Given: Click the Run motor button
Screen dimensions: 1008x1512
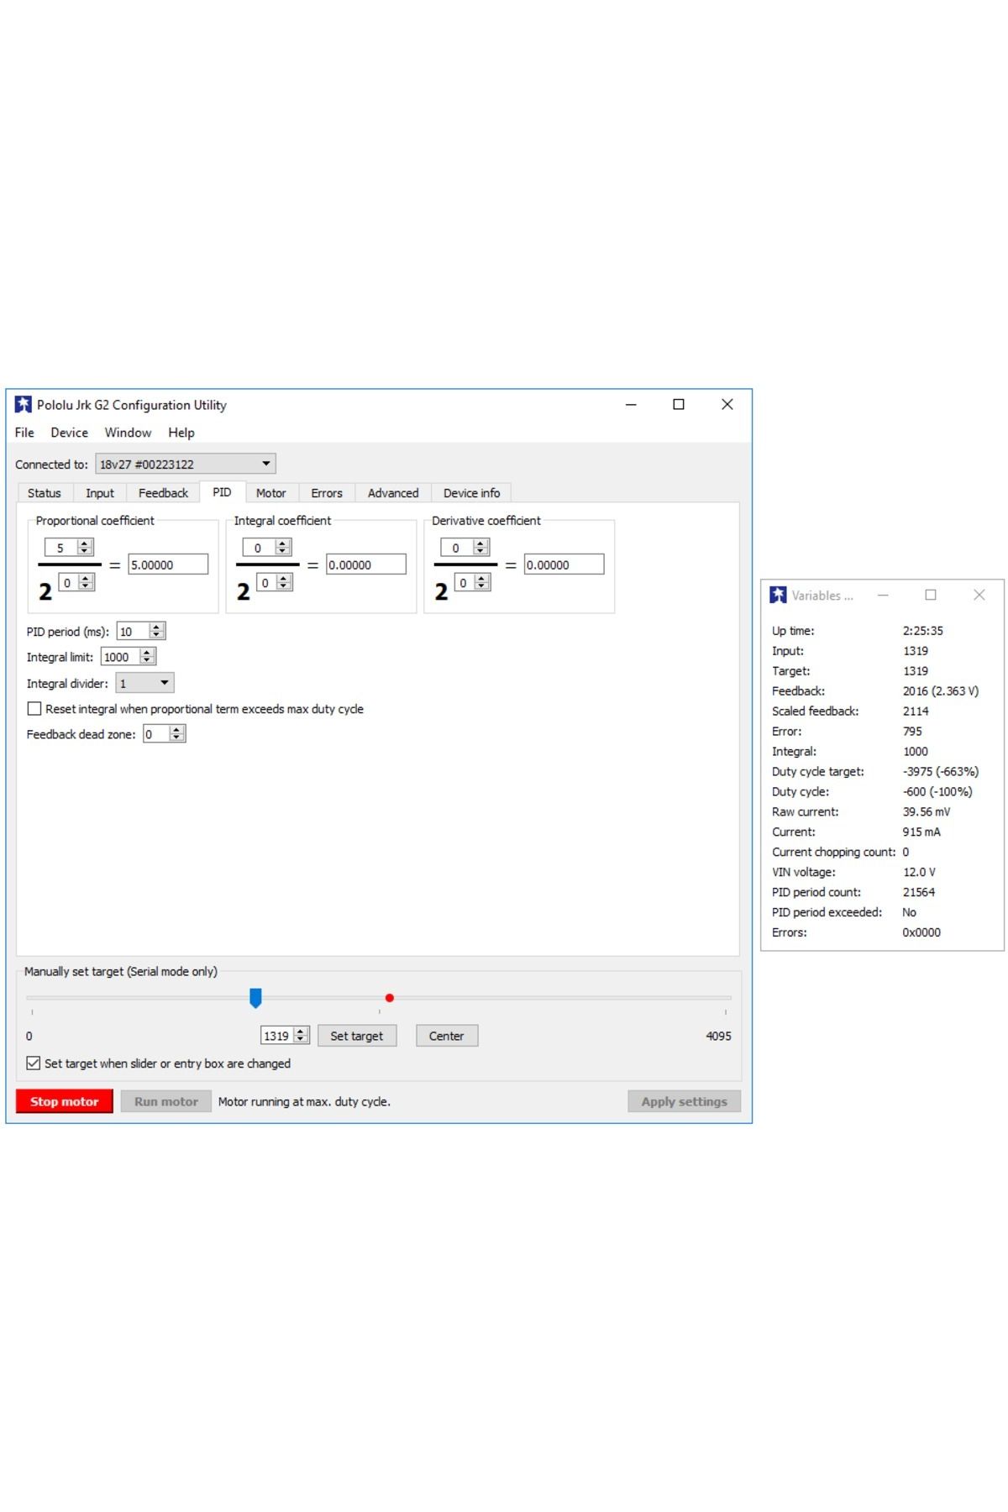Looking at the screenshot, I should pyautogui.click(x=165, y=1101).
